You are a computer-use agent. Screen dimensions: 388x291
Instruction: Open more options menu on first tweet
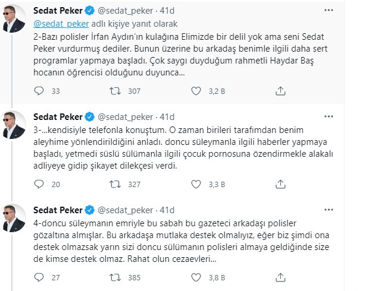point(328,10)
